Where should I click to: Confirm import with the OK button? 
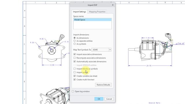[99, 99]
